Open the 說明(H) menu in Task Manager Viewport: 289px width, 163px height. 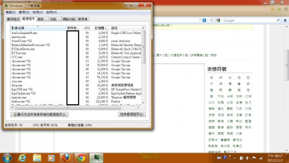click(x=51, y=12)
